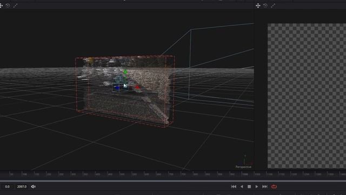Stop playback
Viewport: 346px width, 195px height.
tap(249, 186)
